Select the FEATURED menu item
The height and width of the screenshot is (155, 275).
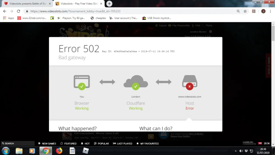pos(68,143)
